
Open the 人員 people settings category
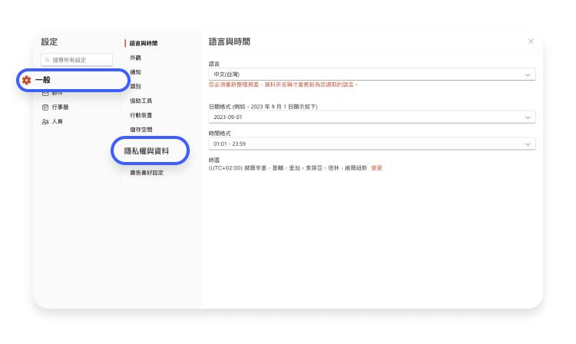52,121
